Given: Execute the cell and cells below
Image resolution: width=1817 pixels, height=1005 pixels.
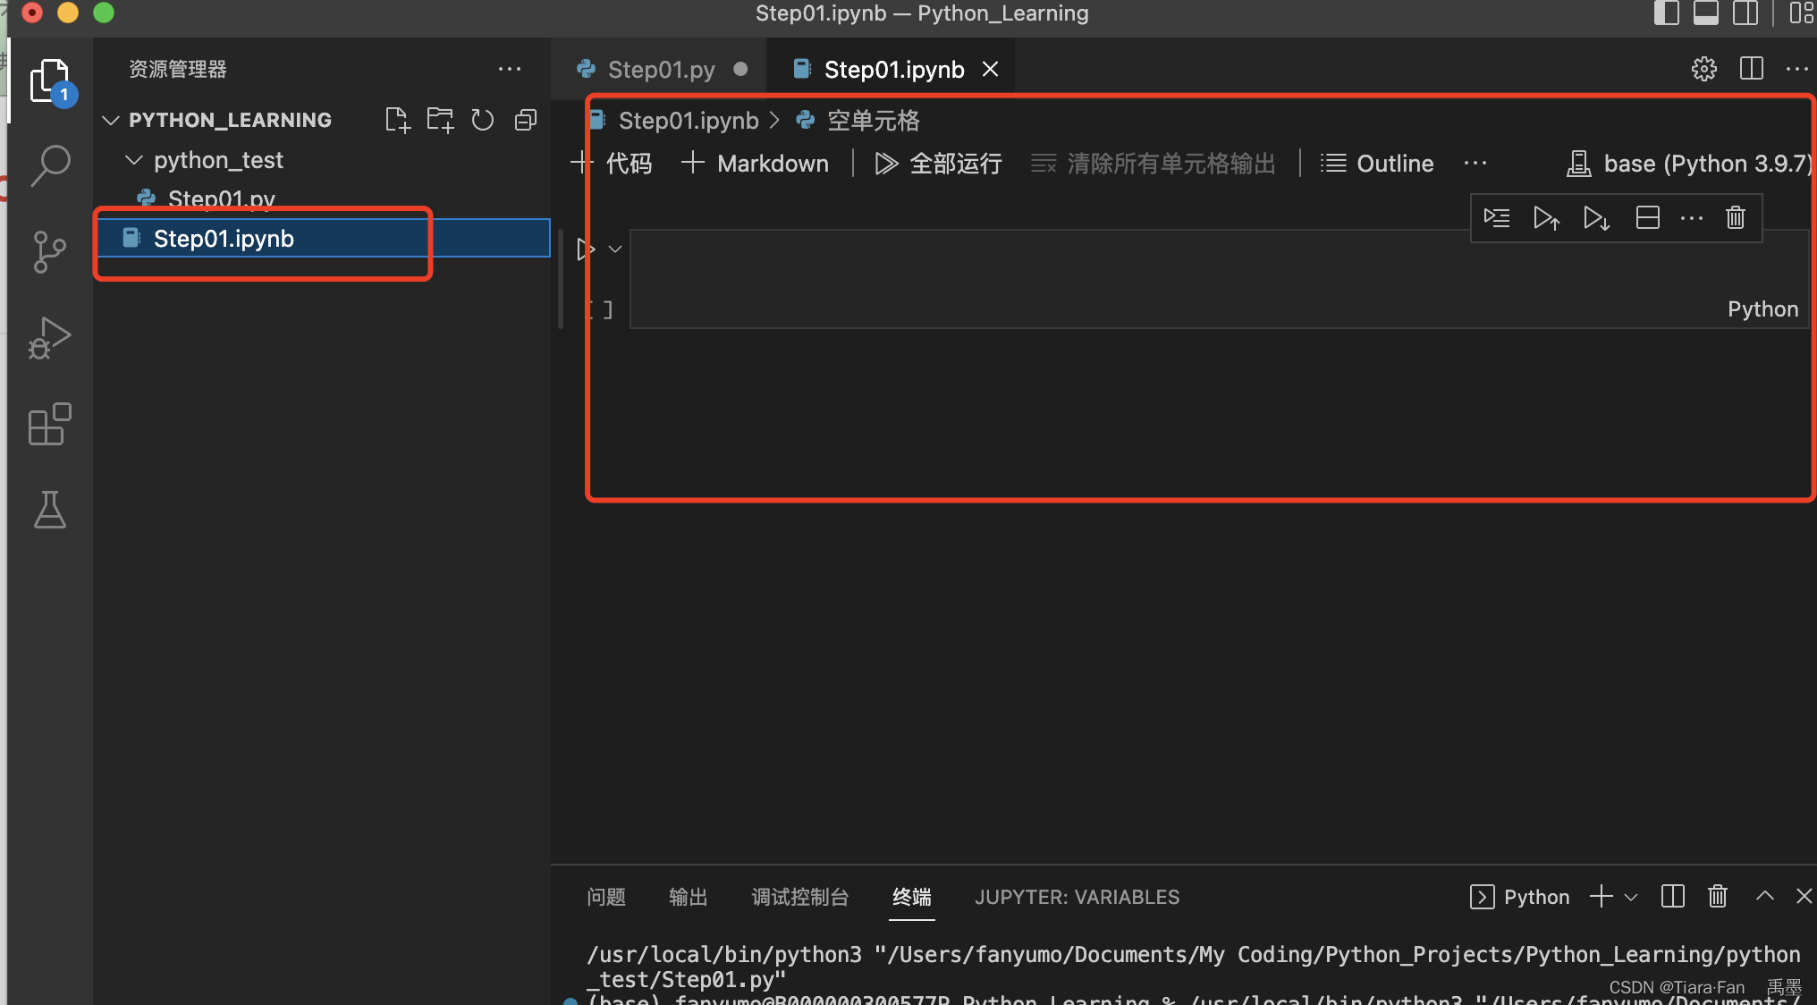Looking at the screenshot, I should point(1596,217).
